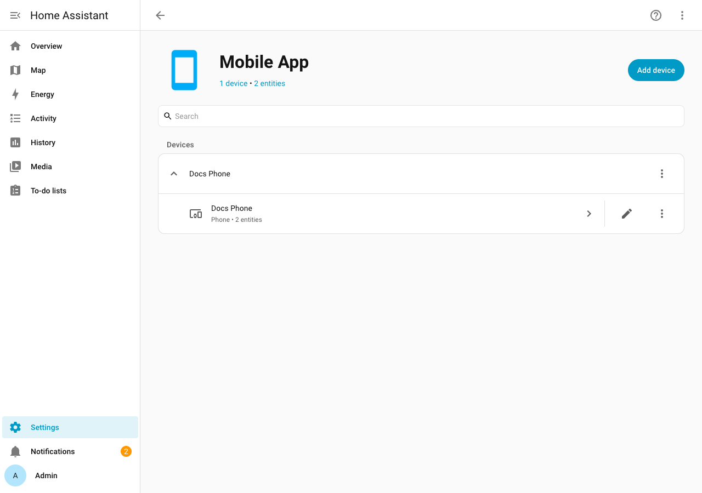702x493 pixels.
Task: Open the help question mark icon
Action: (x=656, y=15)
